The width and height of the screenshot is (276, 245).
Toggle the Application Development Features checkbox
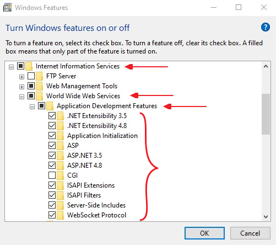click(41, 105)
